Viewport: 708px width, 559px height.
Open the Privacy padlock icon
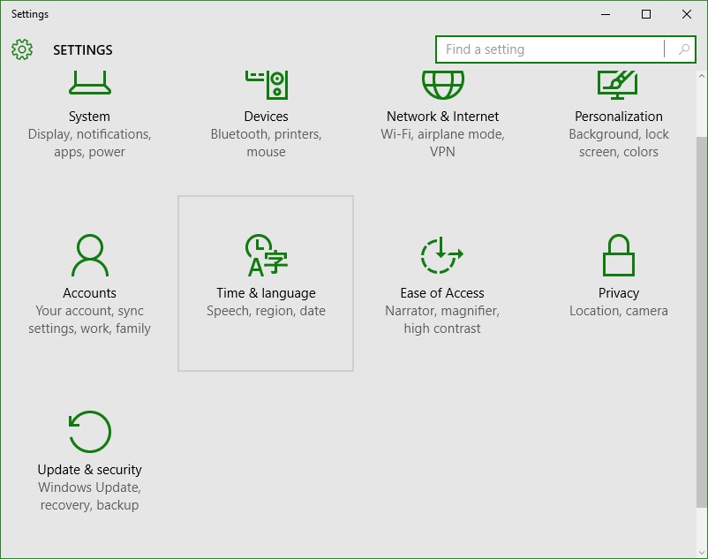(619, 255)
